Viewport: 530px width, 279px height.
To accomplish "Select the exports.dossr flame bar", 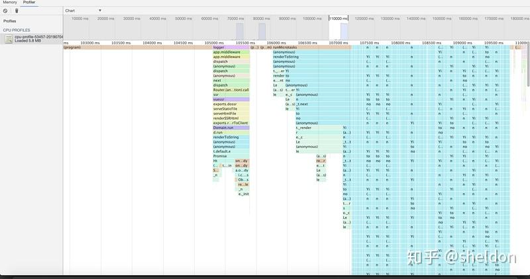I will 231,104.
